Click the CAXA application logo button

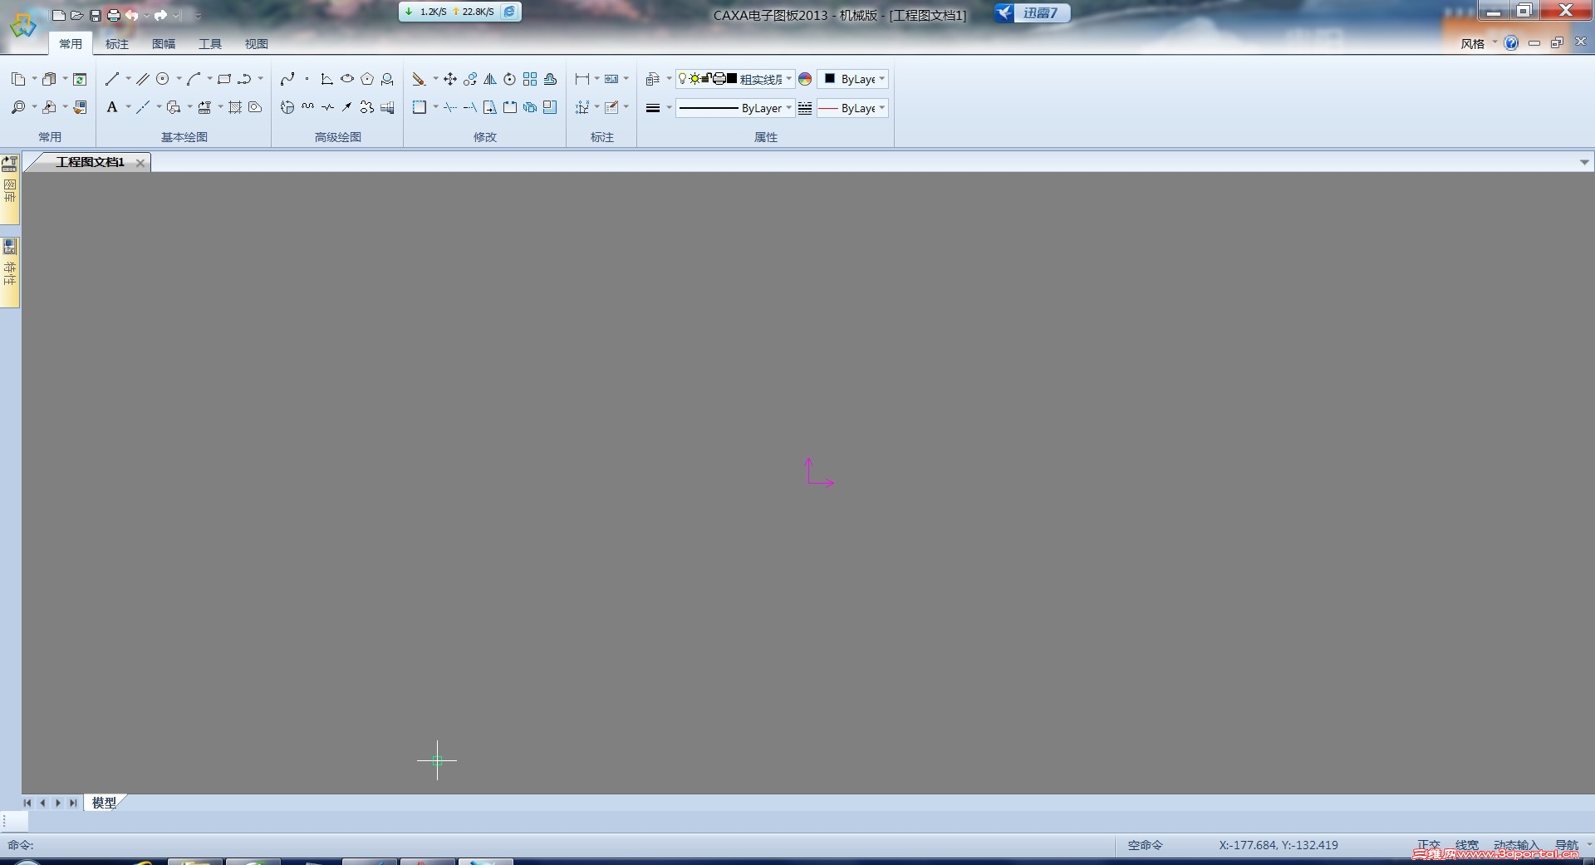[x=22, y=24]
